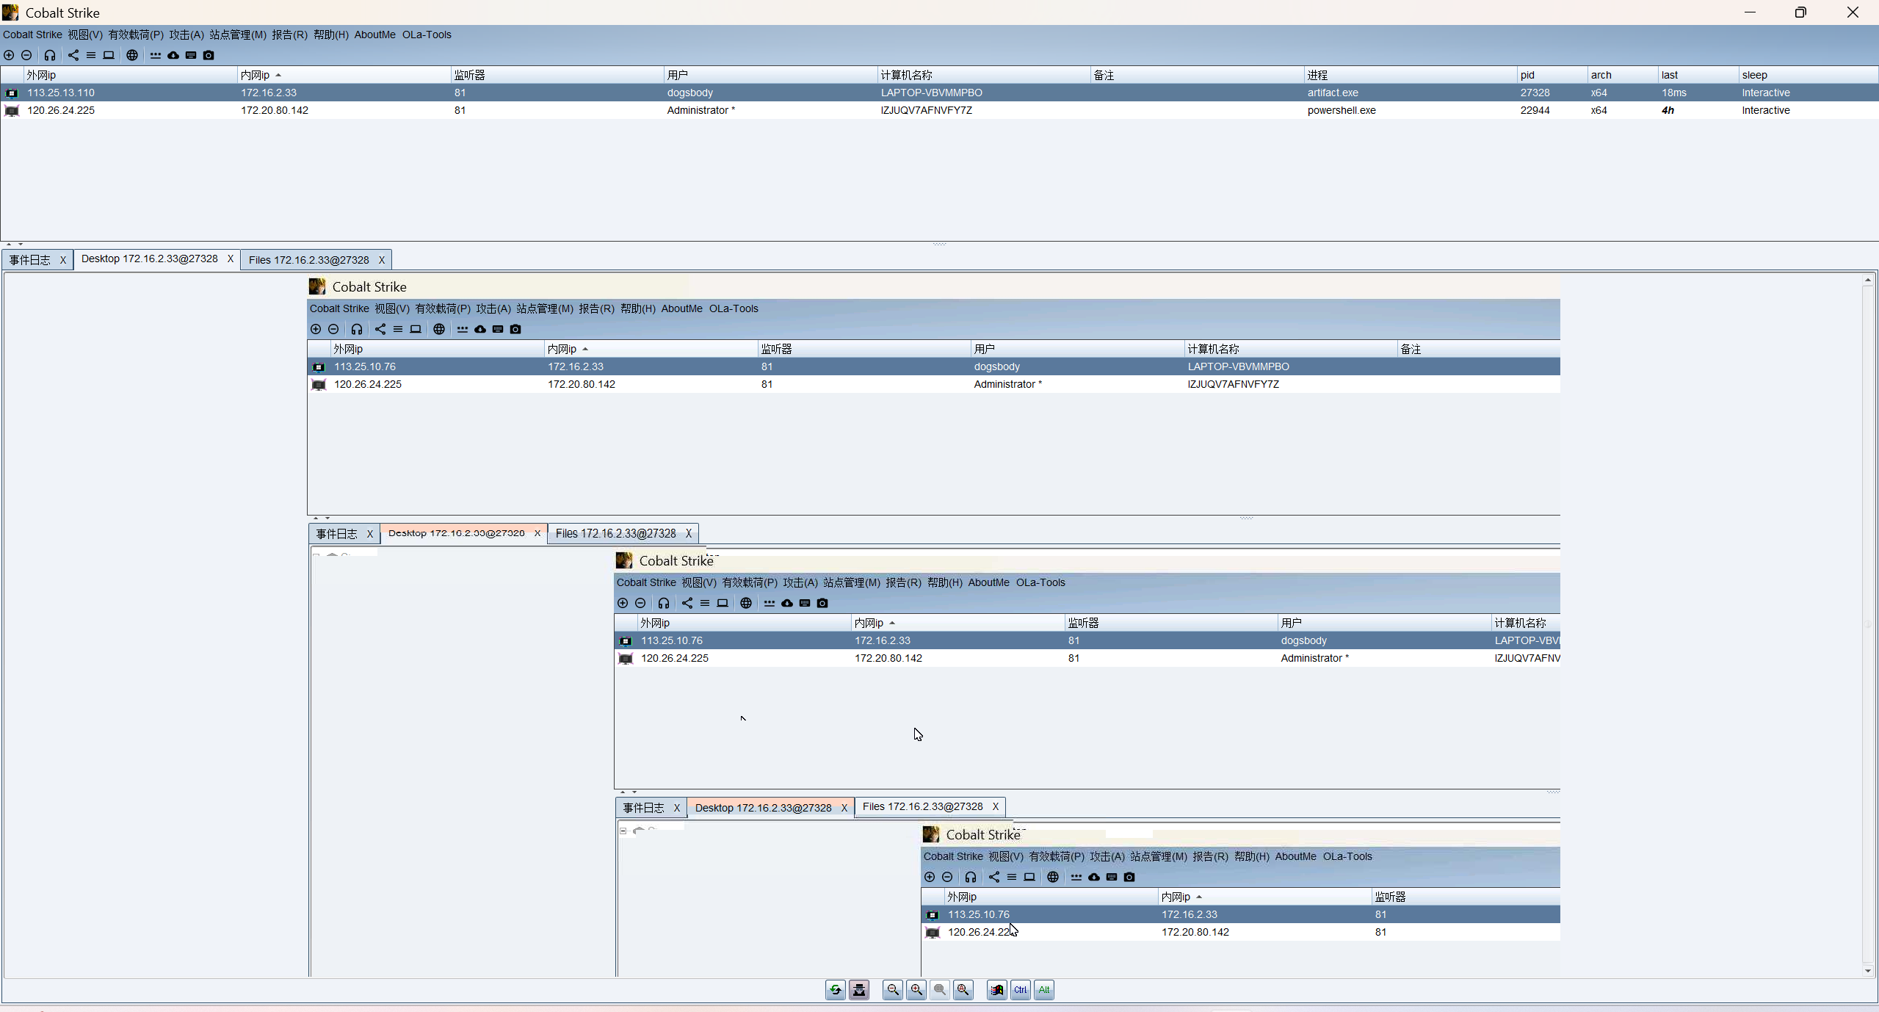Open the 攻击(A) menu
Viewport: 1879px width, 1012px height.
(187, 35)
